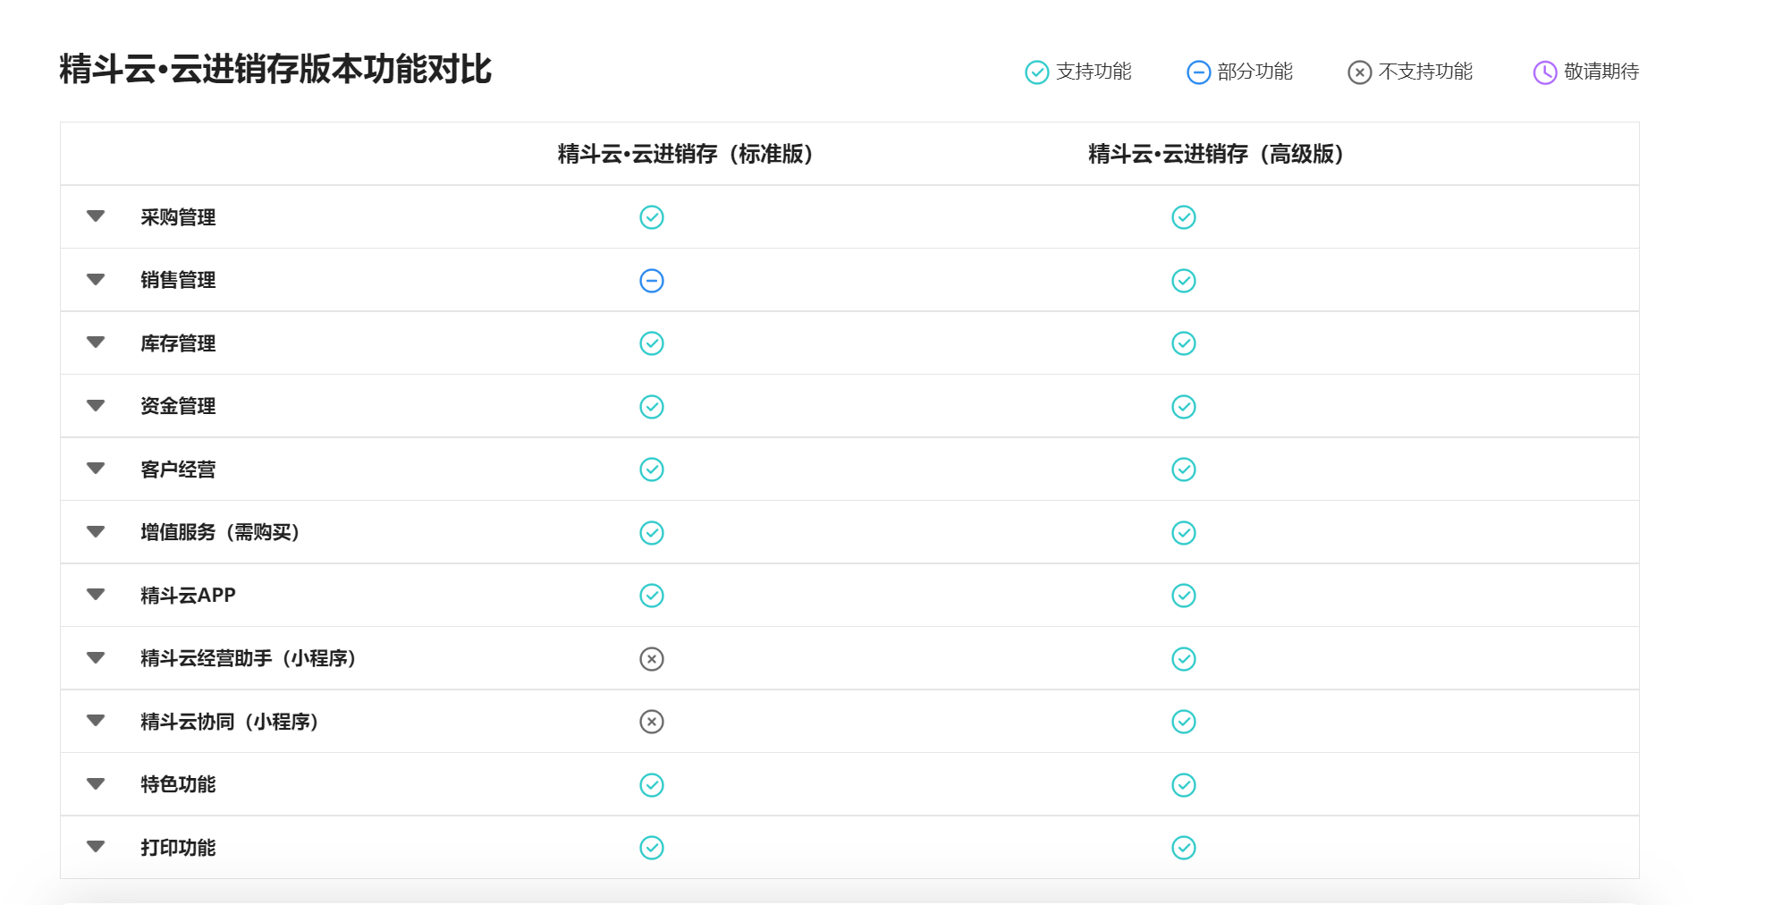Image resolution: width=1774 pixels, height=905 pixels.
Task: Click 高级版 check icon for 精斗云经营助手
Action: tap(1184, 659)
